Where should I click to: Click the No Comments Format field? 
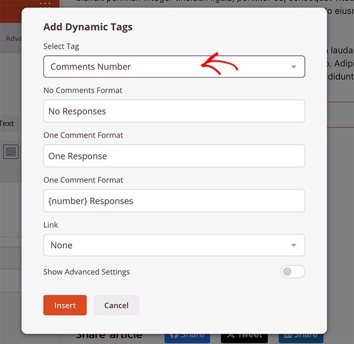click(174, 111)
